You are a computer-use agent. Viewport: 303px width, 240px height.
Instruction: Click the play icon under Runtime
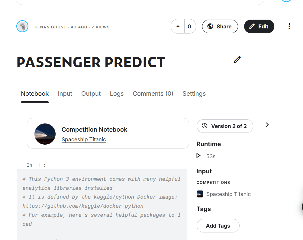[198, 156]
